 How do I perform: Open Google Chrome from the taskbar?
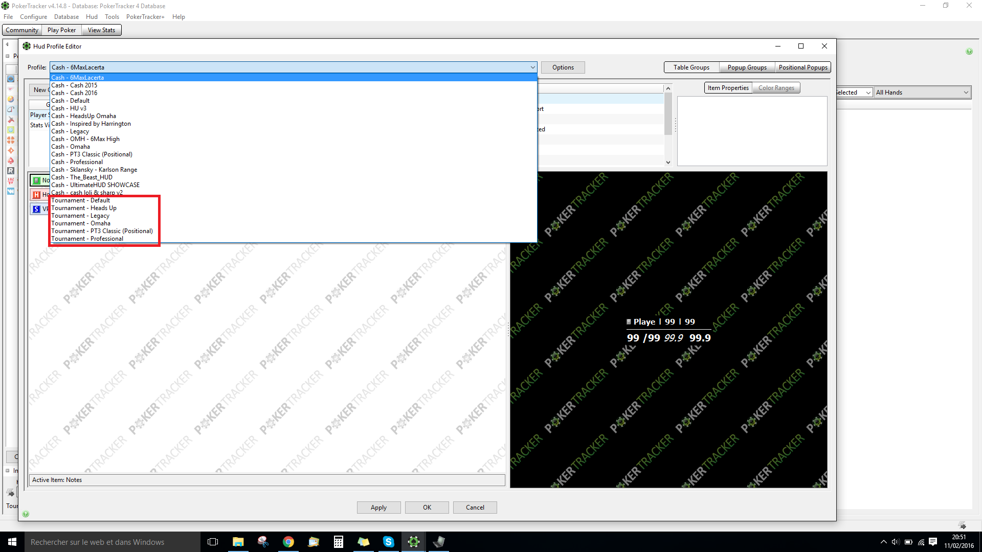pos(288,542)
